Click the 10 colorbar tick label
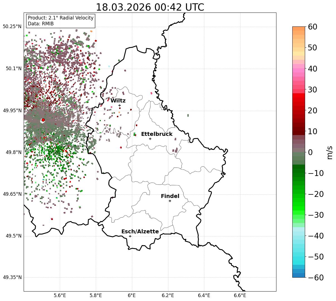Viewport: 336px width, 301px height. 313,131
